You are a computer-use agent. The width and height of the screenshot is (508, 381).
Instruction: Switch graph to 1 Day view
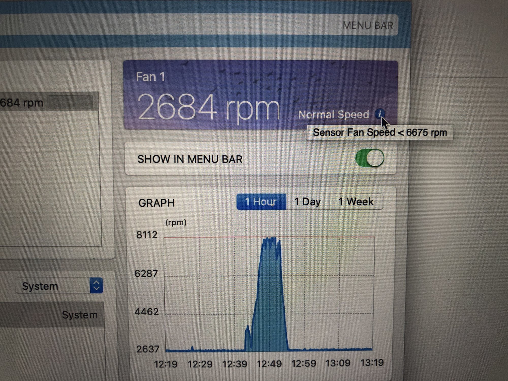tap(308, 202)
